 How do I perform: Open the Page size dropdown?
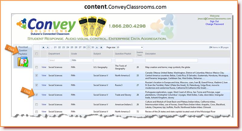tap(130, 47)
